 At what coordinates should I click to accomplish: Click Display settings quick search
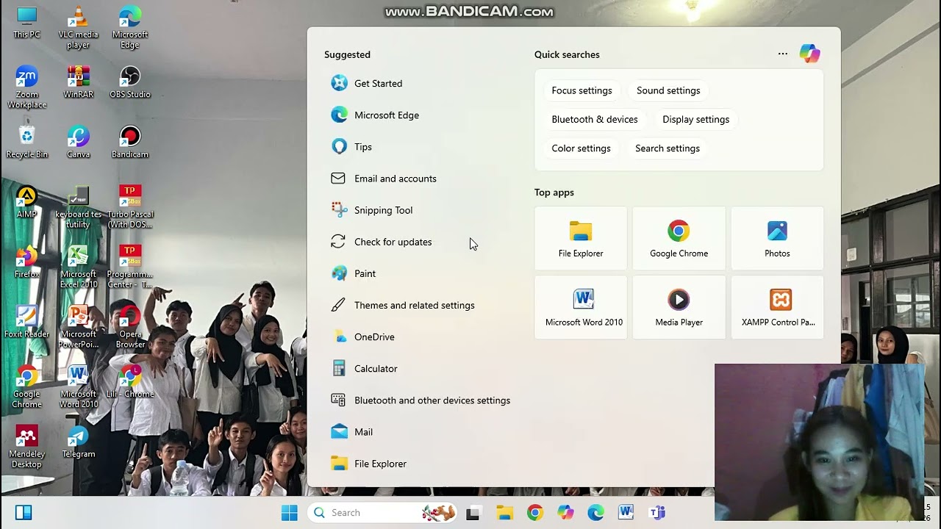695,119
